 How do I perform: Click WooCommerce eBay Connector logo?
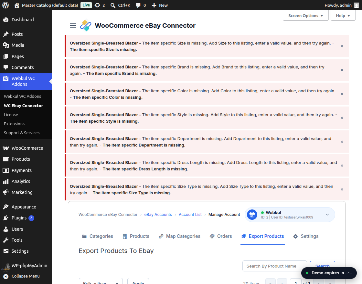coord(86,25)
